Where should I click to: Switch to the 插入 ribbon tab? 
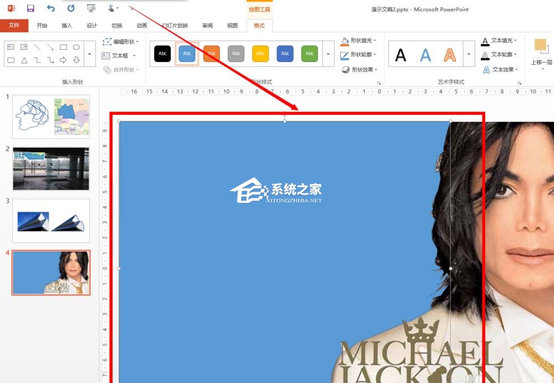(x=66, y=25)
